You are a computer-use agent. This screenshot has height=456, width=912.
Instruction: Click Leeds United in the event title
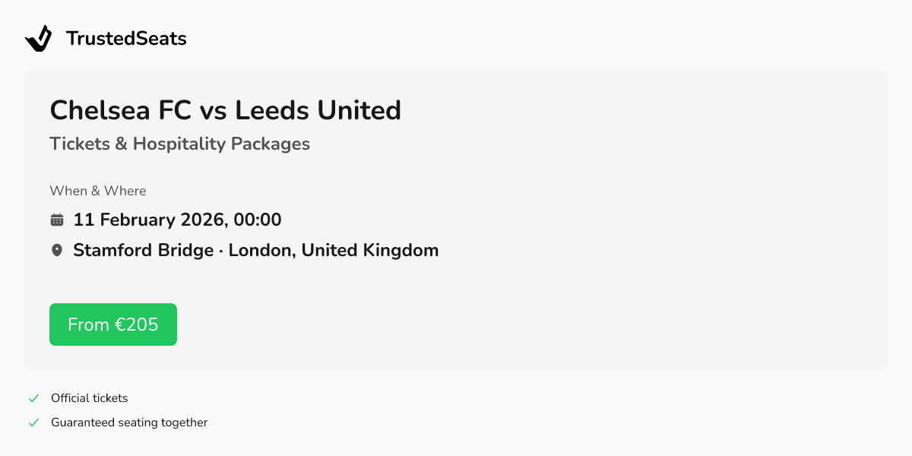(x=318, y=111)
